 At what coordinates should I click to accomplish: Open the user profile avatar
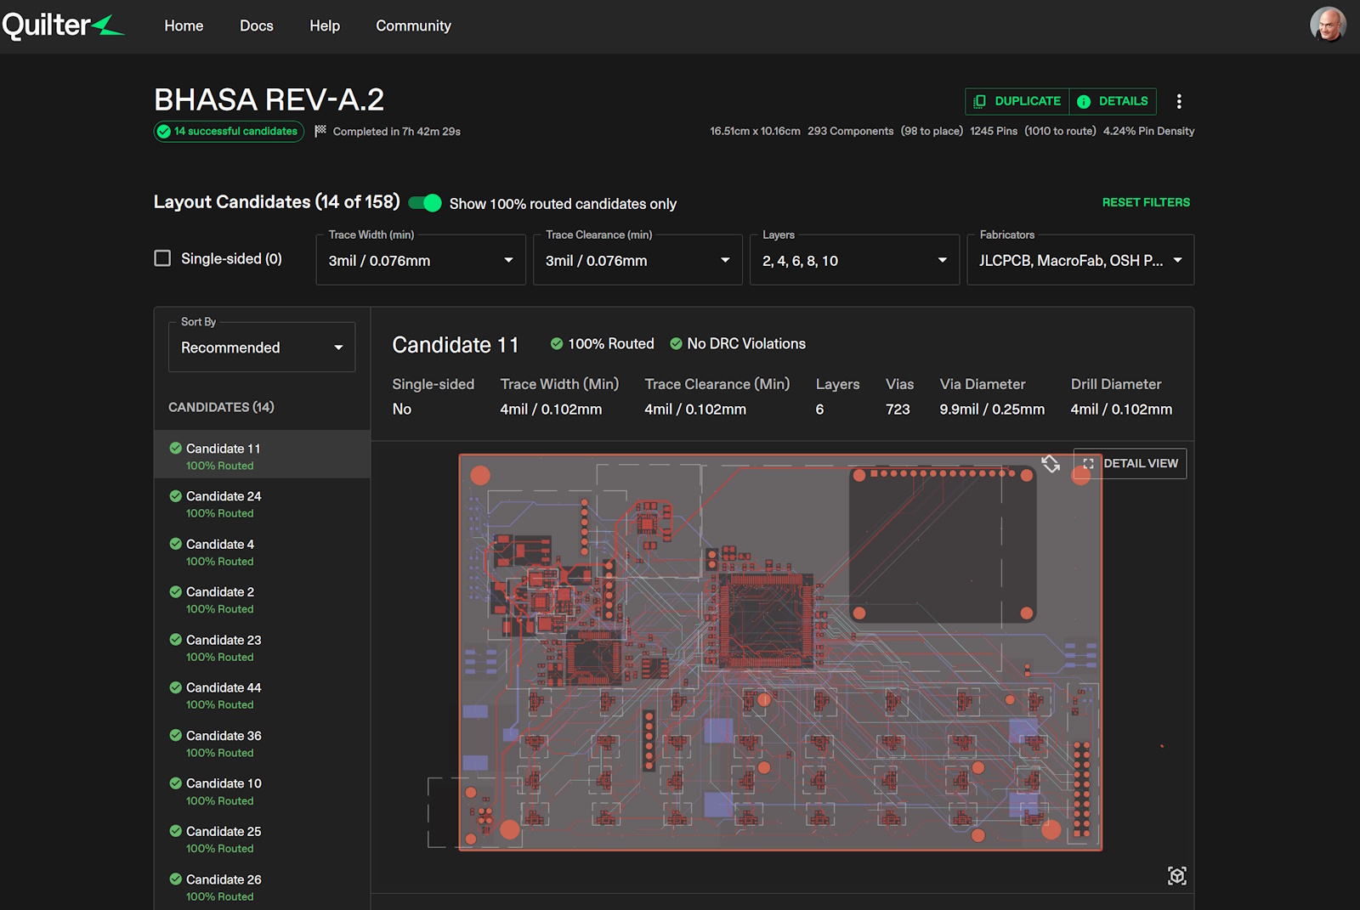(1327, 25)
